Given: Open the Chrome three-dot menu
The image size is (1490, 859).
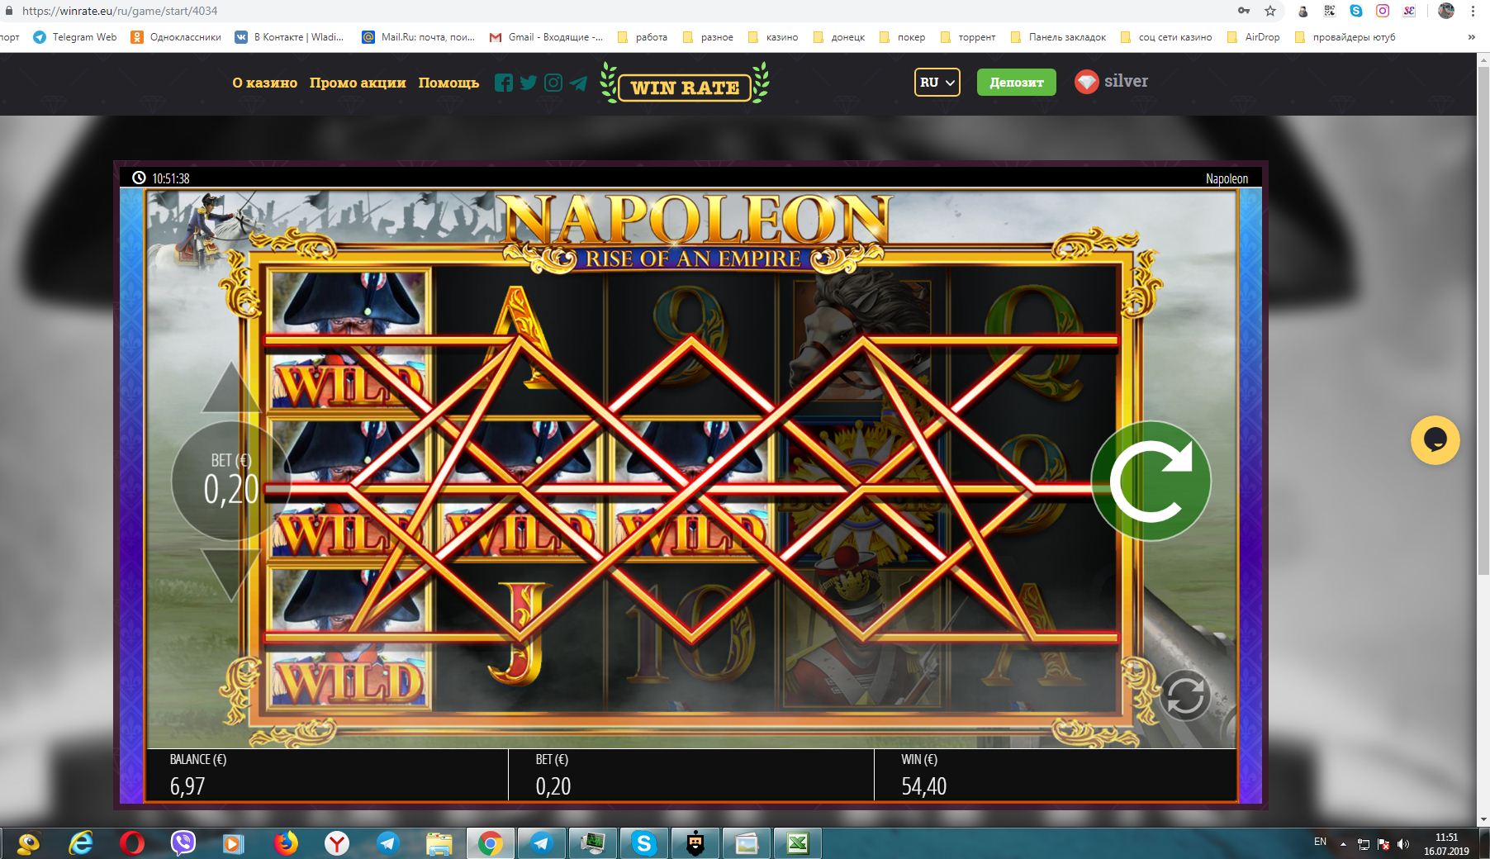Looking at the screenshot, I should click(x=1473, y=11).
